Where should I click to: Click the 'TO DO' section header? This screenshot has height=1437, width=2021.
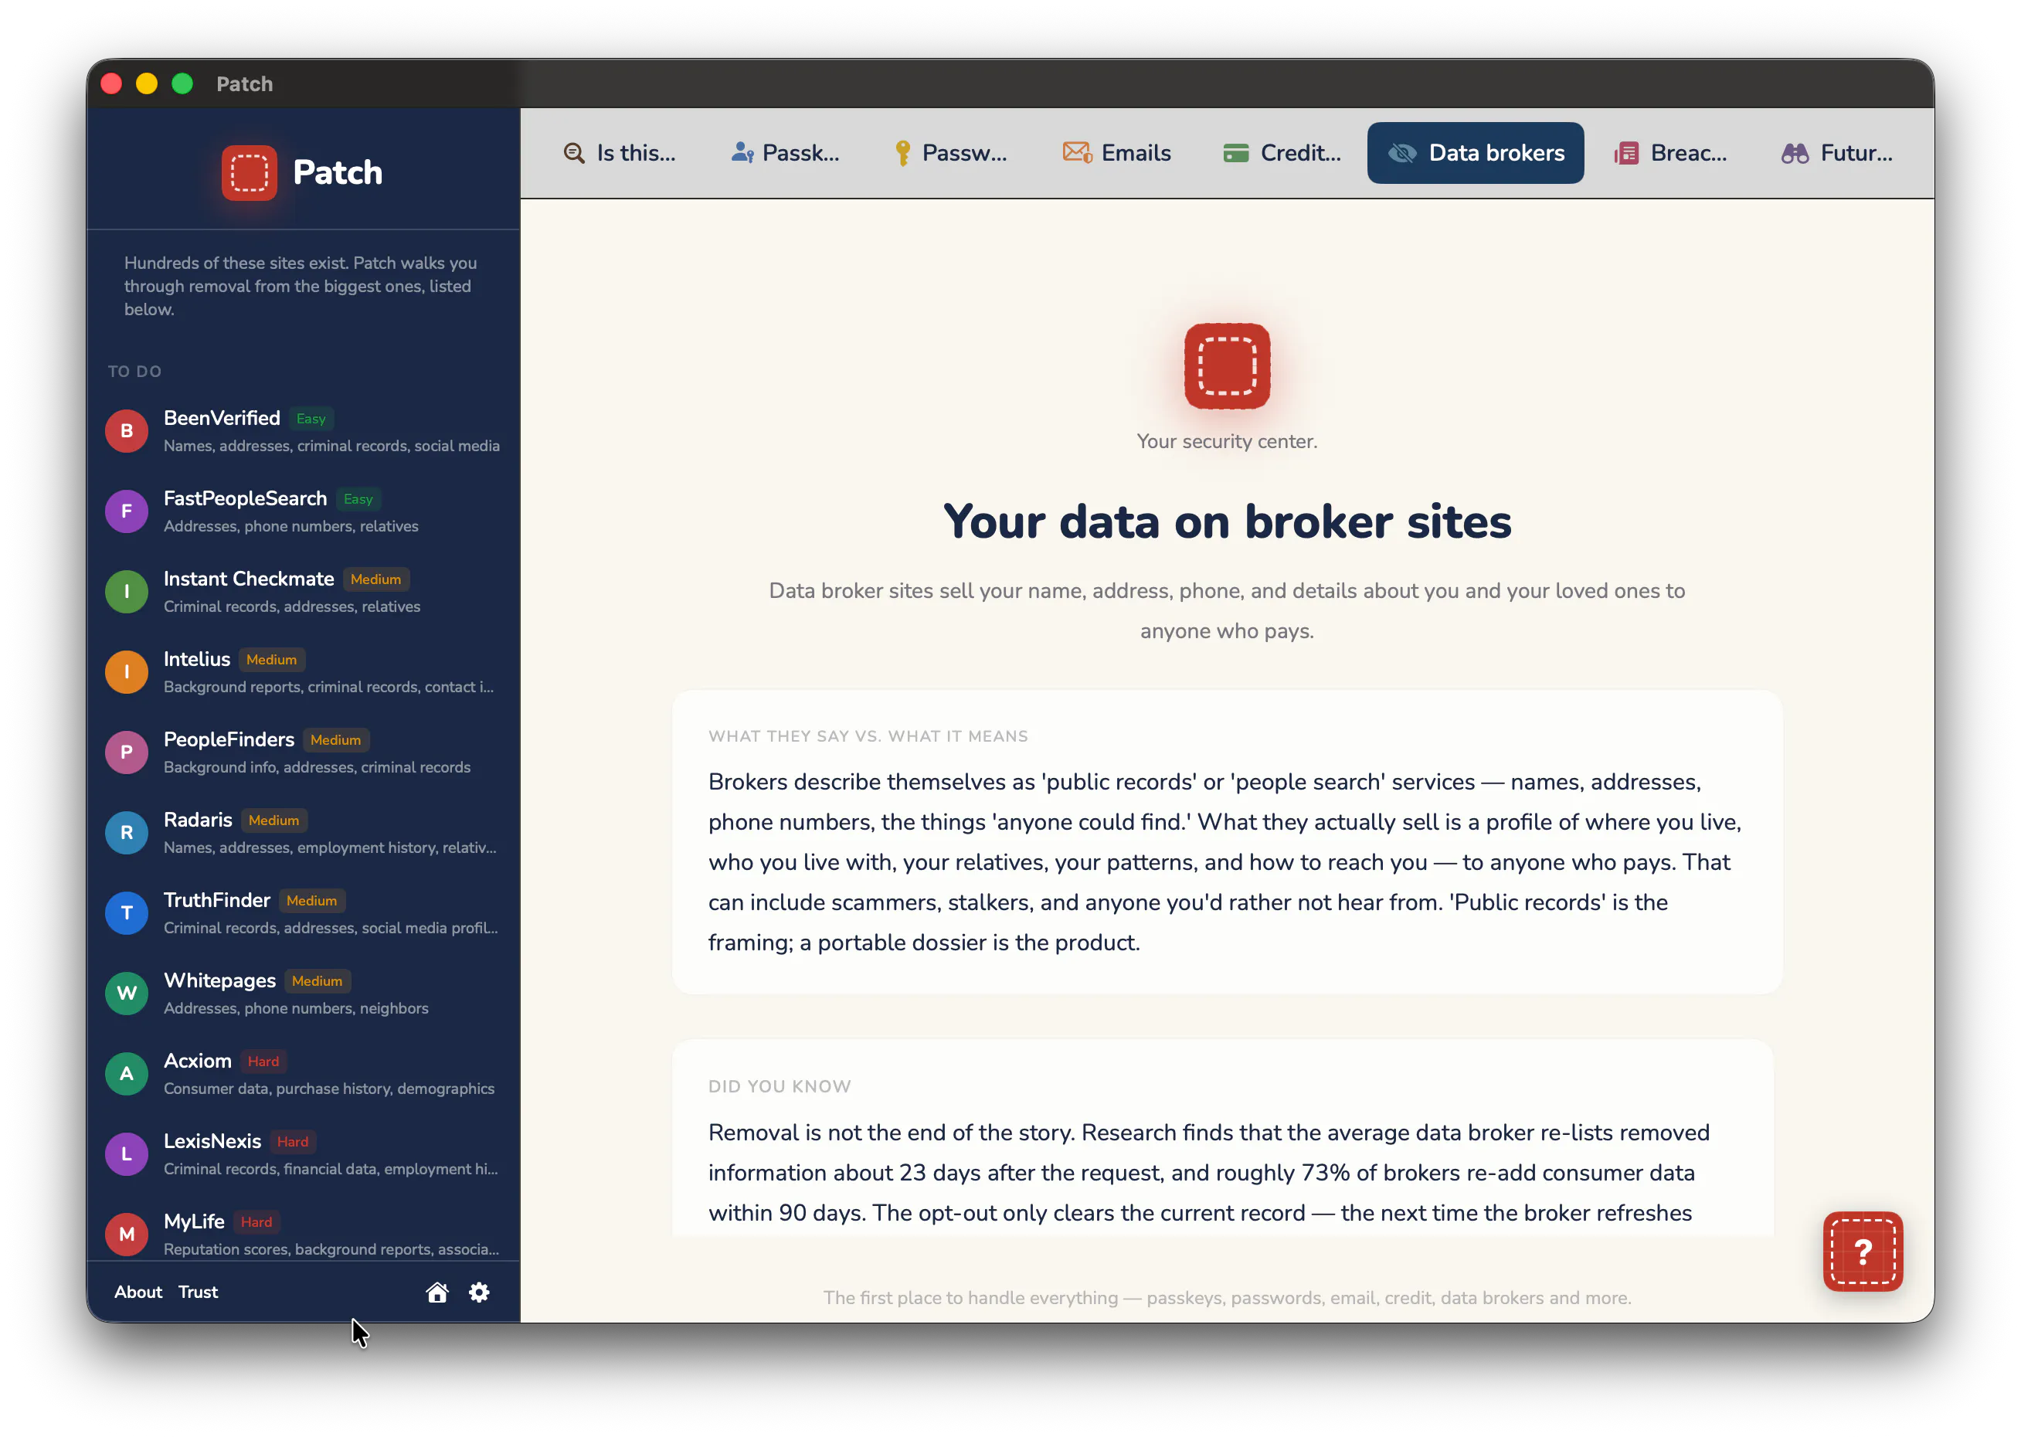pos(134,372)
